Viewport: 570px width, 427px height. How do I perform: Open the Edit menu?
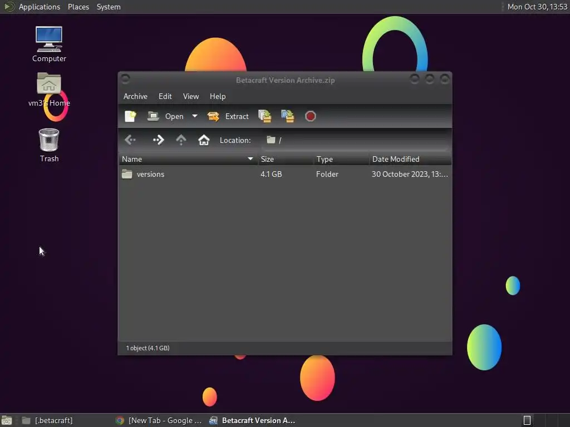pyautogui.click(x=165, y=96)
